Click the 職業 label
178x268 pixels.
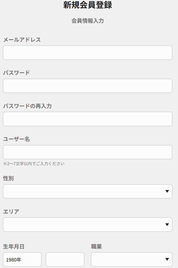point(96,247)
